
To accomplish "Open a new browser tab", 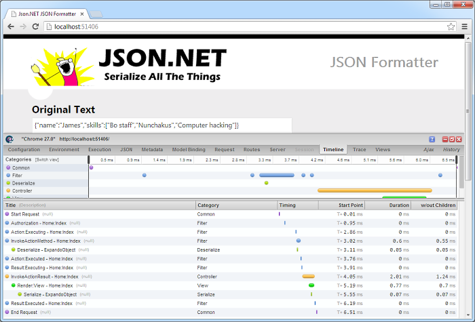I will 96,14.
